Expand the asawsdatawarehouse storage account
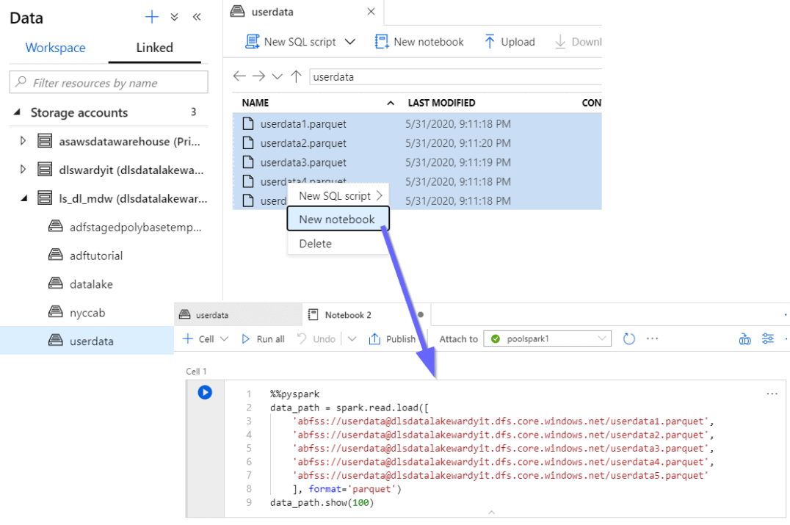This screenshot has width=790, height=525. (x=22, y=141)
